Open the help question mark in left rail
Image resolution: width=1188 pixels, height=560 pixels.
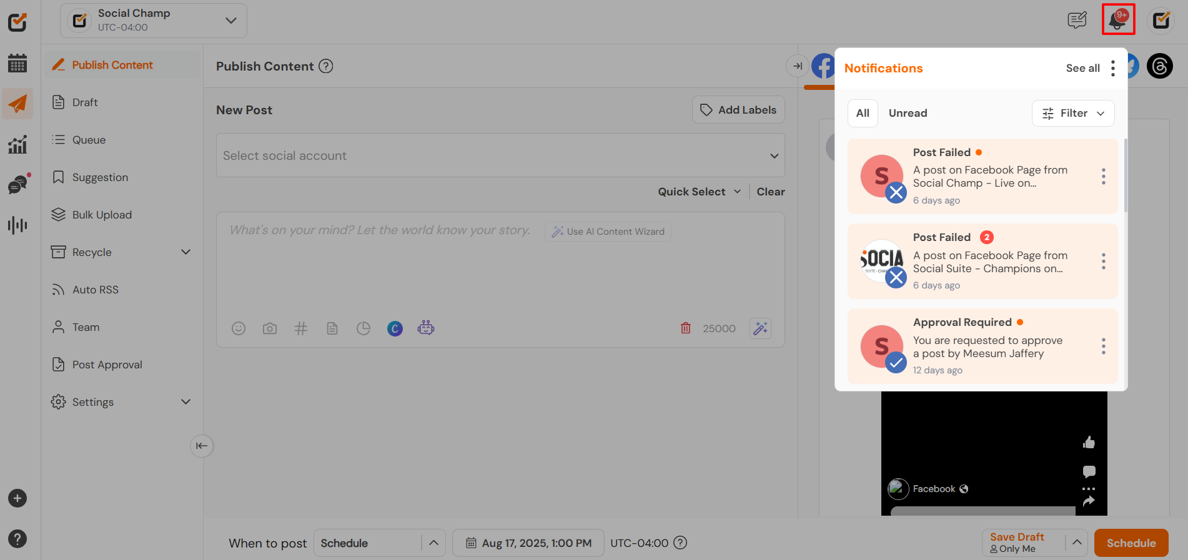[x=17, y=539]
